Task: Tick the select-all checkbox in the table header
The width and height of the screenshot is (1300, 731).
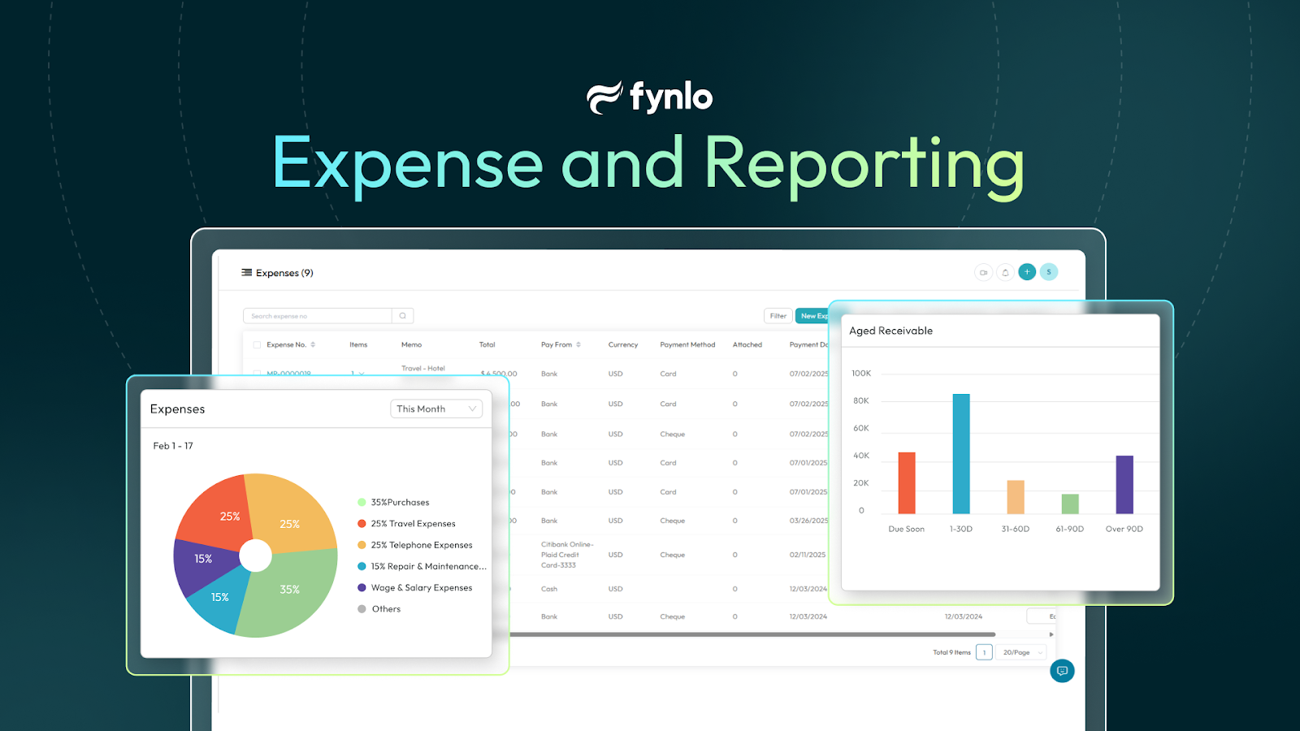Action: (x=255, y=344)
